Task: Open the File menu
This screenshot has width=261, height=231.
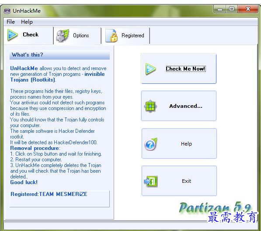Action: (10, 22)
